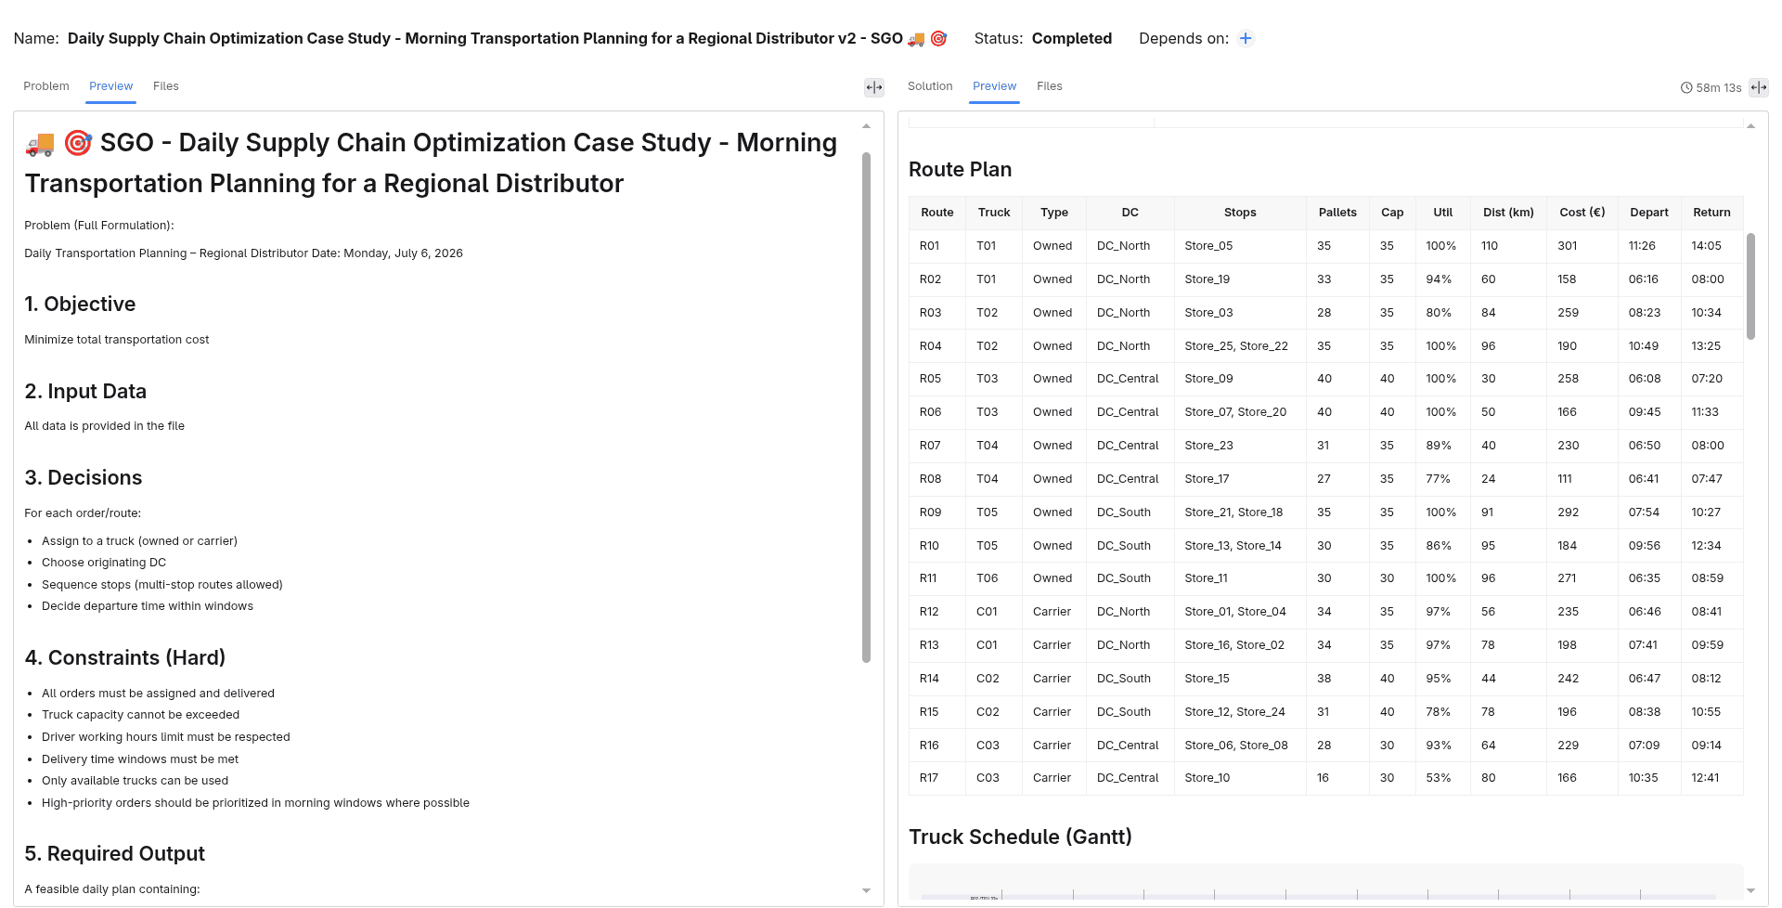Collapse the Solution pane with right splitter icon

tap(1759, 87)
